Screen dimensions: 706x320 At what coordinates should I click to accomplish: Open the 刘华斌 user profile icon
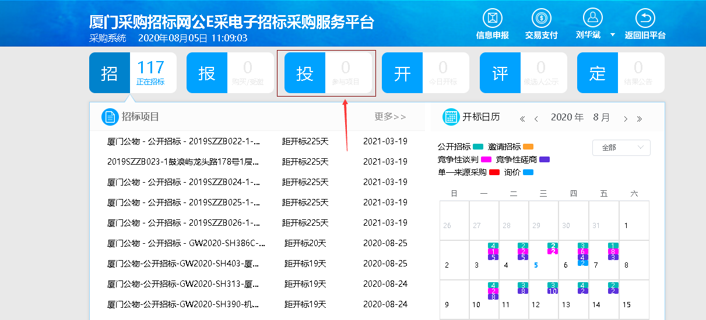592,17
